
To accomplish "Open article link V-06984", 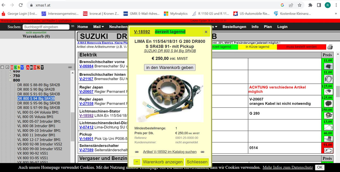I will [86, 66].
